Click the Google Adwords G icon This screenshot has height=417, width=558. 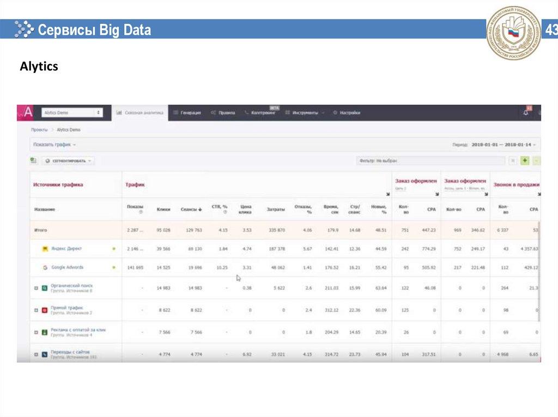click(x=45, y=267)
